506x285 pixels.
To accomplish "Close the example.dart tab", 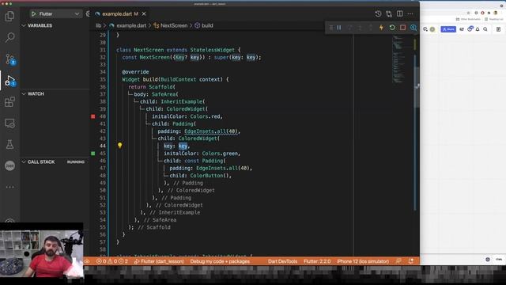I will tap(144, 14).
